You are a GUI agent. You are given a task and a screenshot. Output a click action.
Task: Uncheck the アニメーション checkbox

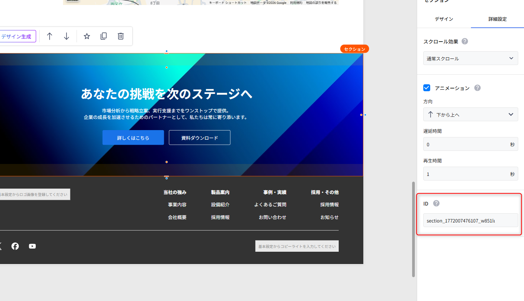point(427,88)
